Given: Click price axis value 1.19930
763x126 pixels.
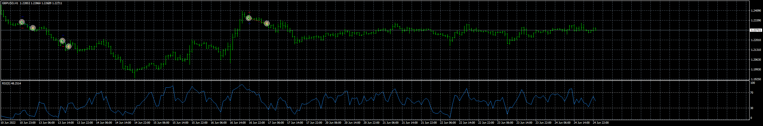Looking at the screenshot, I should 756,70.
